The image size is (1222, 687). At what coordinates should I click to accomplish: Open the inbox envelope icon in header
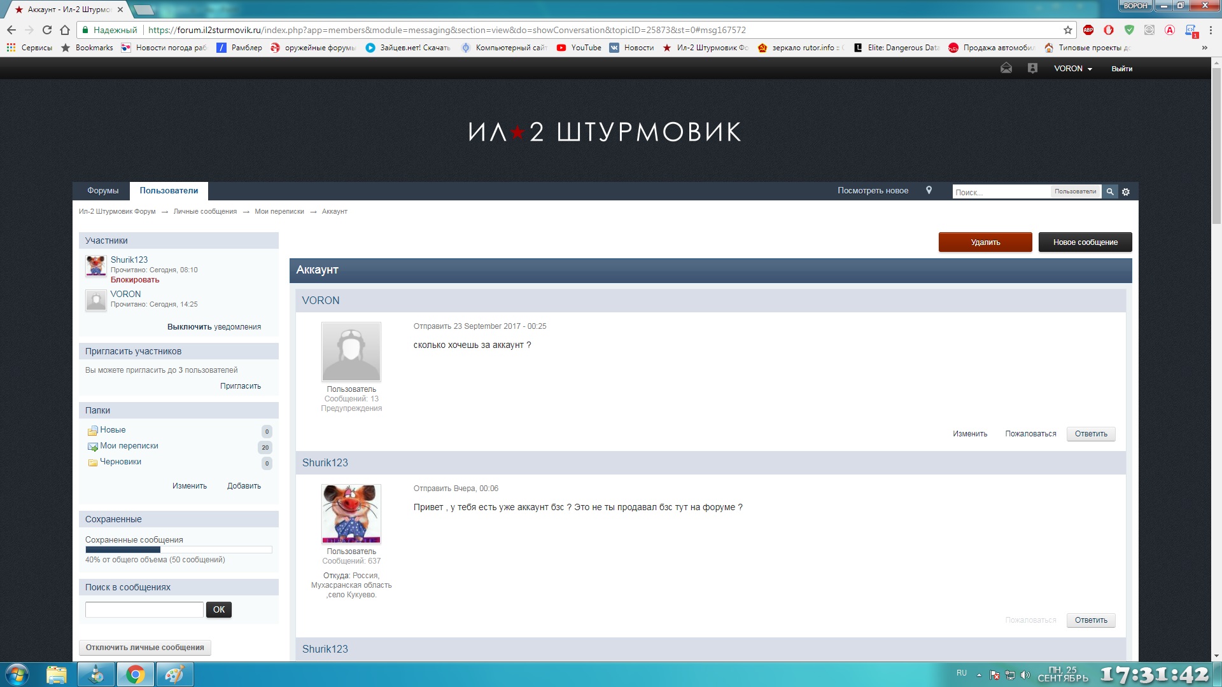click(1006, 68)
